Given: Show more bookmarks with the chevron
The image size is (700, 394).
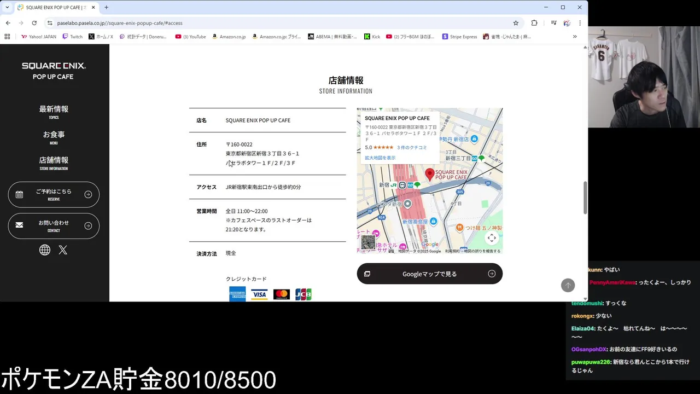Looking at the screenshot, I should [x=575, y=37].
